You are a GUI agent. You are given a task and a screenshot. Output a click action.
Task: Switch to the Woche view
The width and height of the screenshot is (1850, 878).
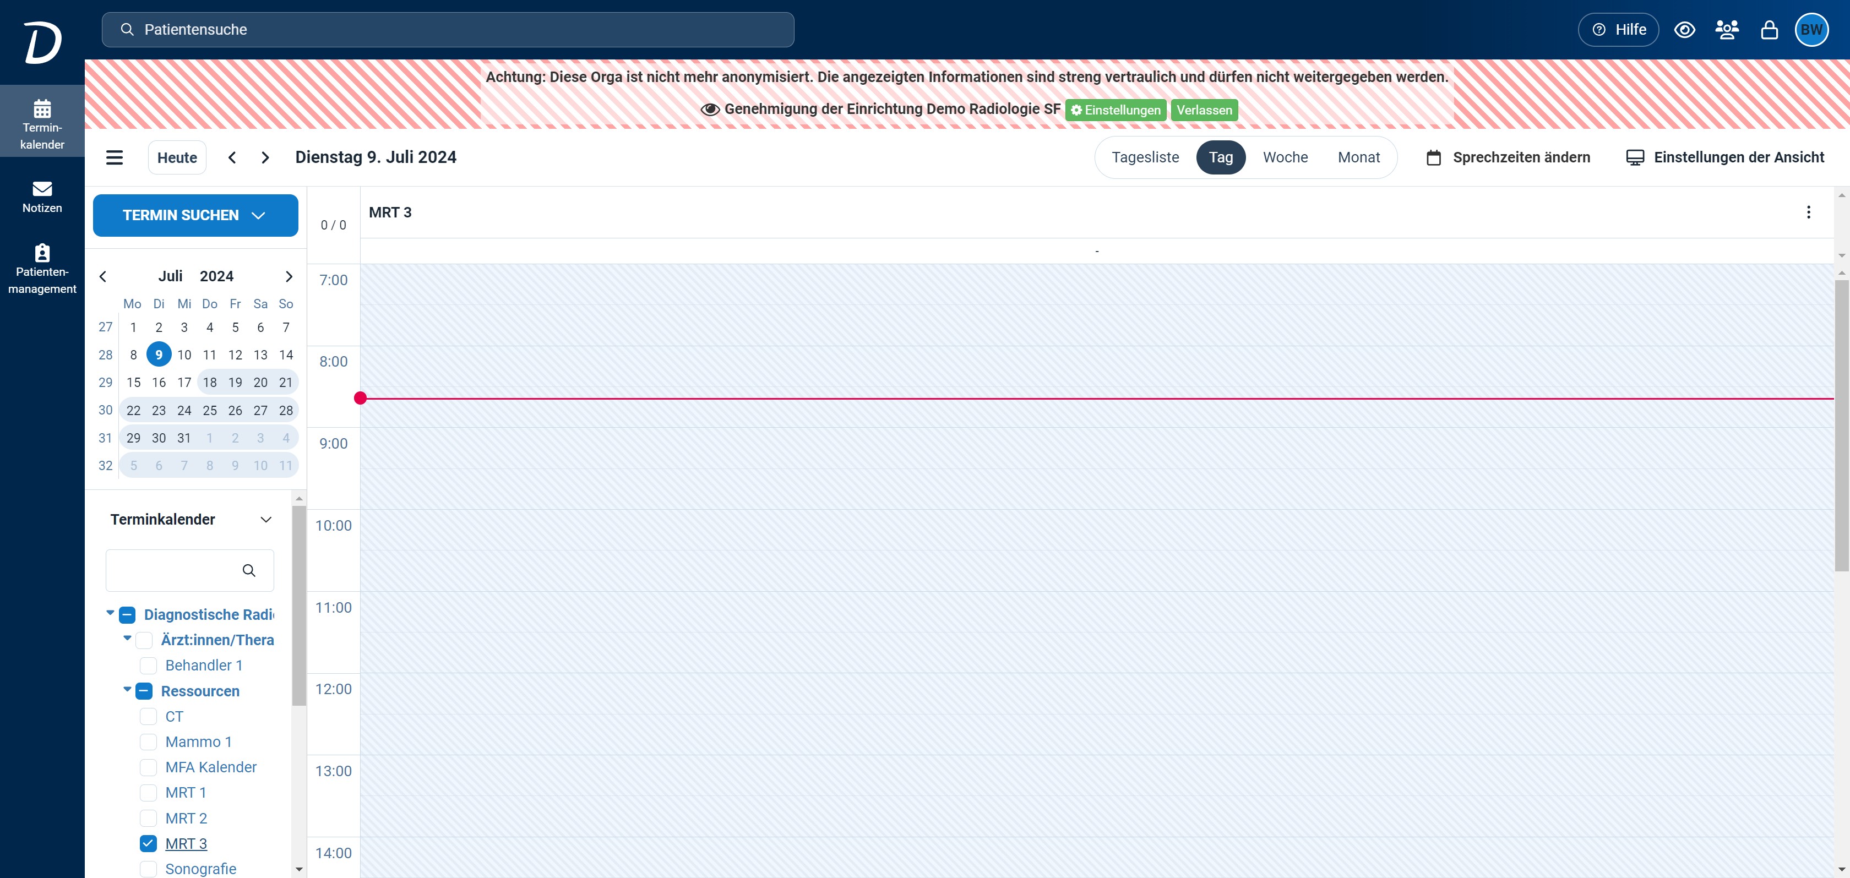1285,157
